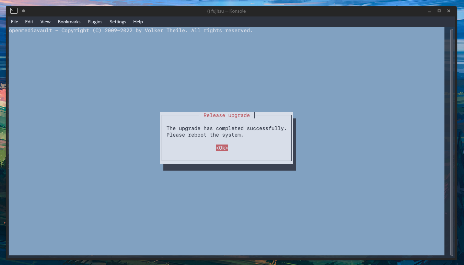Select Ok to confirm the upgrade completion

click(x=222, y=148)
